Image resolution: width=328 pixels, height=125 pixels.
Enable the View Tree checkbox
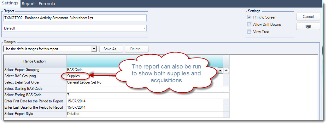coord(249,32)
